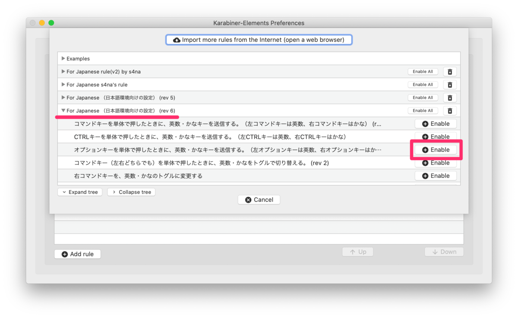Click Enable All for rule(v2) by s4na

click(423, 72)
